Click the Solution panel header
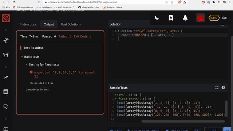This screenshot has height=131, width=233. click(x=115, y=24)
